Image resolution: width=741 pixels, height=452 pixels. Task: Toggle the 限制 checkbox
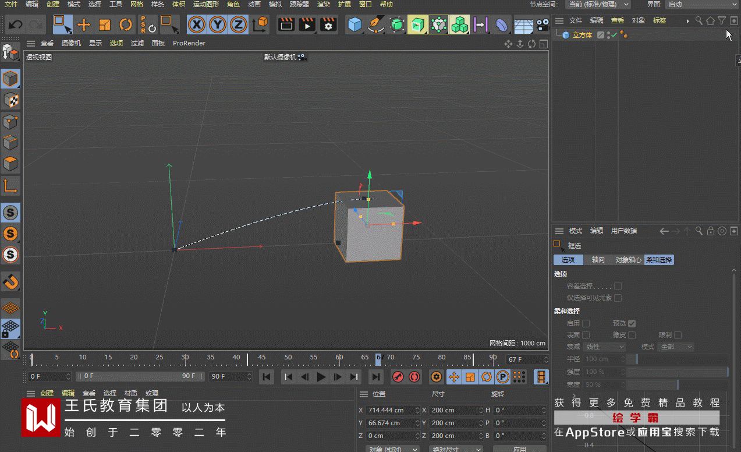(x=678, y=335)
